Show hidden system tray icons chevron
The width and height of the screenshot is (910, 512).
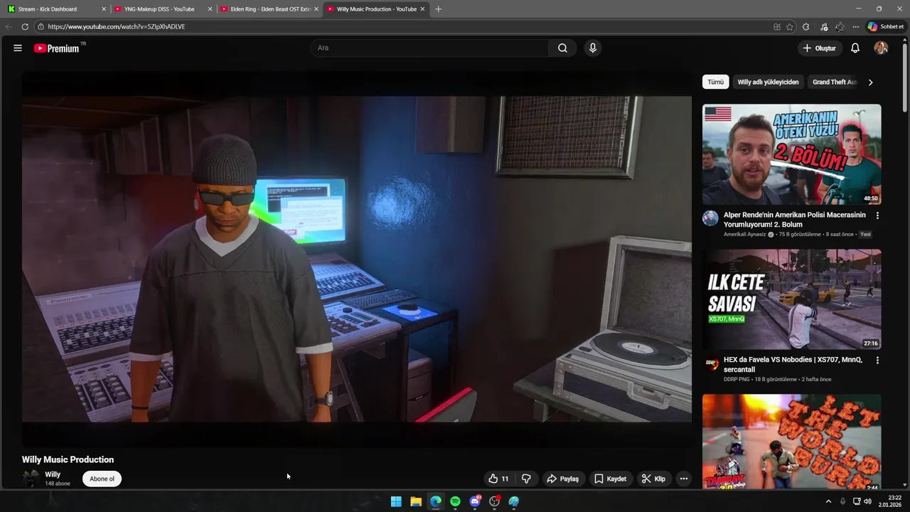pyautogui.click(x=828, y=501)
